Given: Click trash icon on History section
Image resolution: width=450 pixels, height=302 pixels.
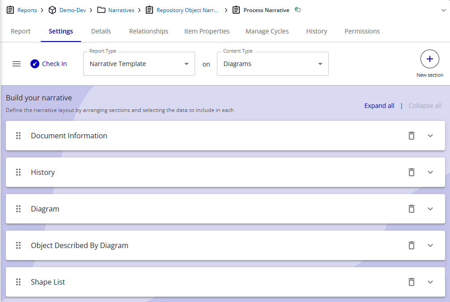Looking at the screenshot, I should (x=412, y=172).
